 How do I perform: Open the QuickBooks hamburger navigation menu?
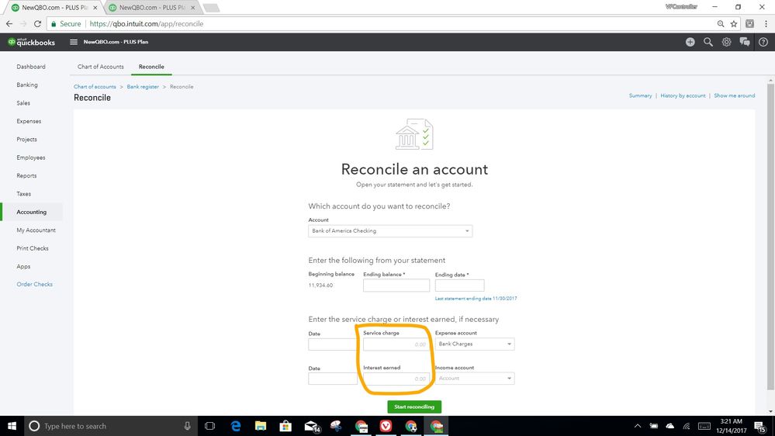click(x=74, y=42)
